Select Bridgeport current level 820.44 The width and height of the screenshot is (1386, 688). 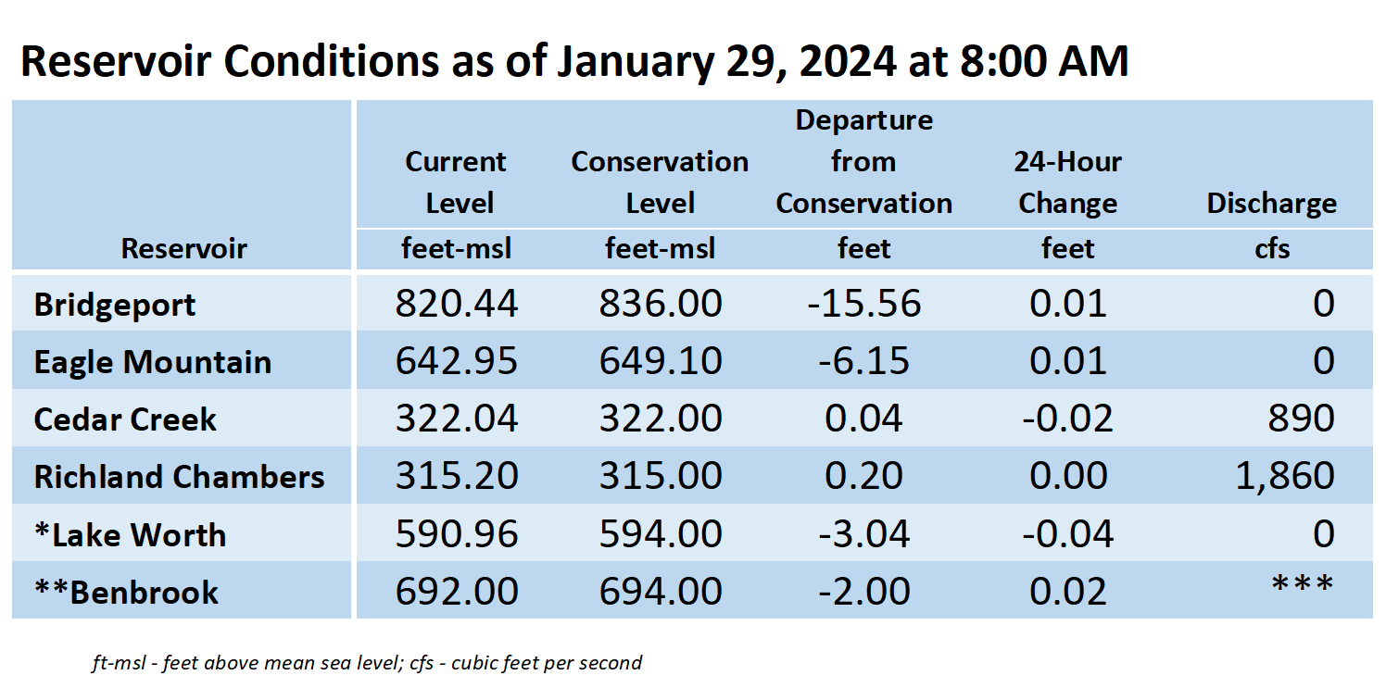[457, 304]
